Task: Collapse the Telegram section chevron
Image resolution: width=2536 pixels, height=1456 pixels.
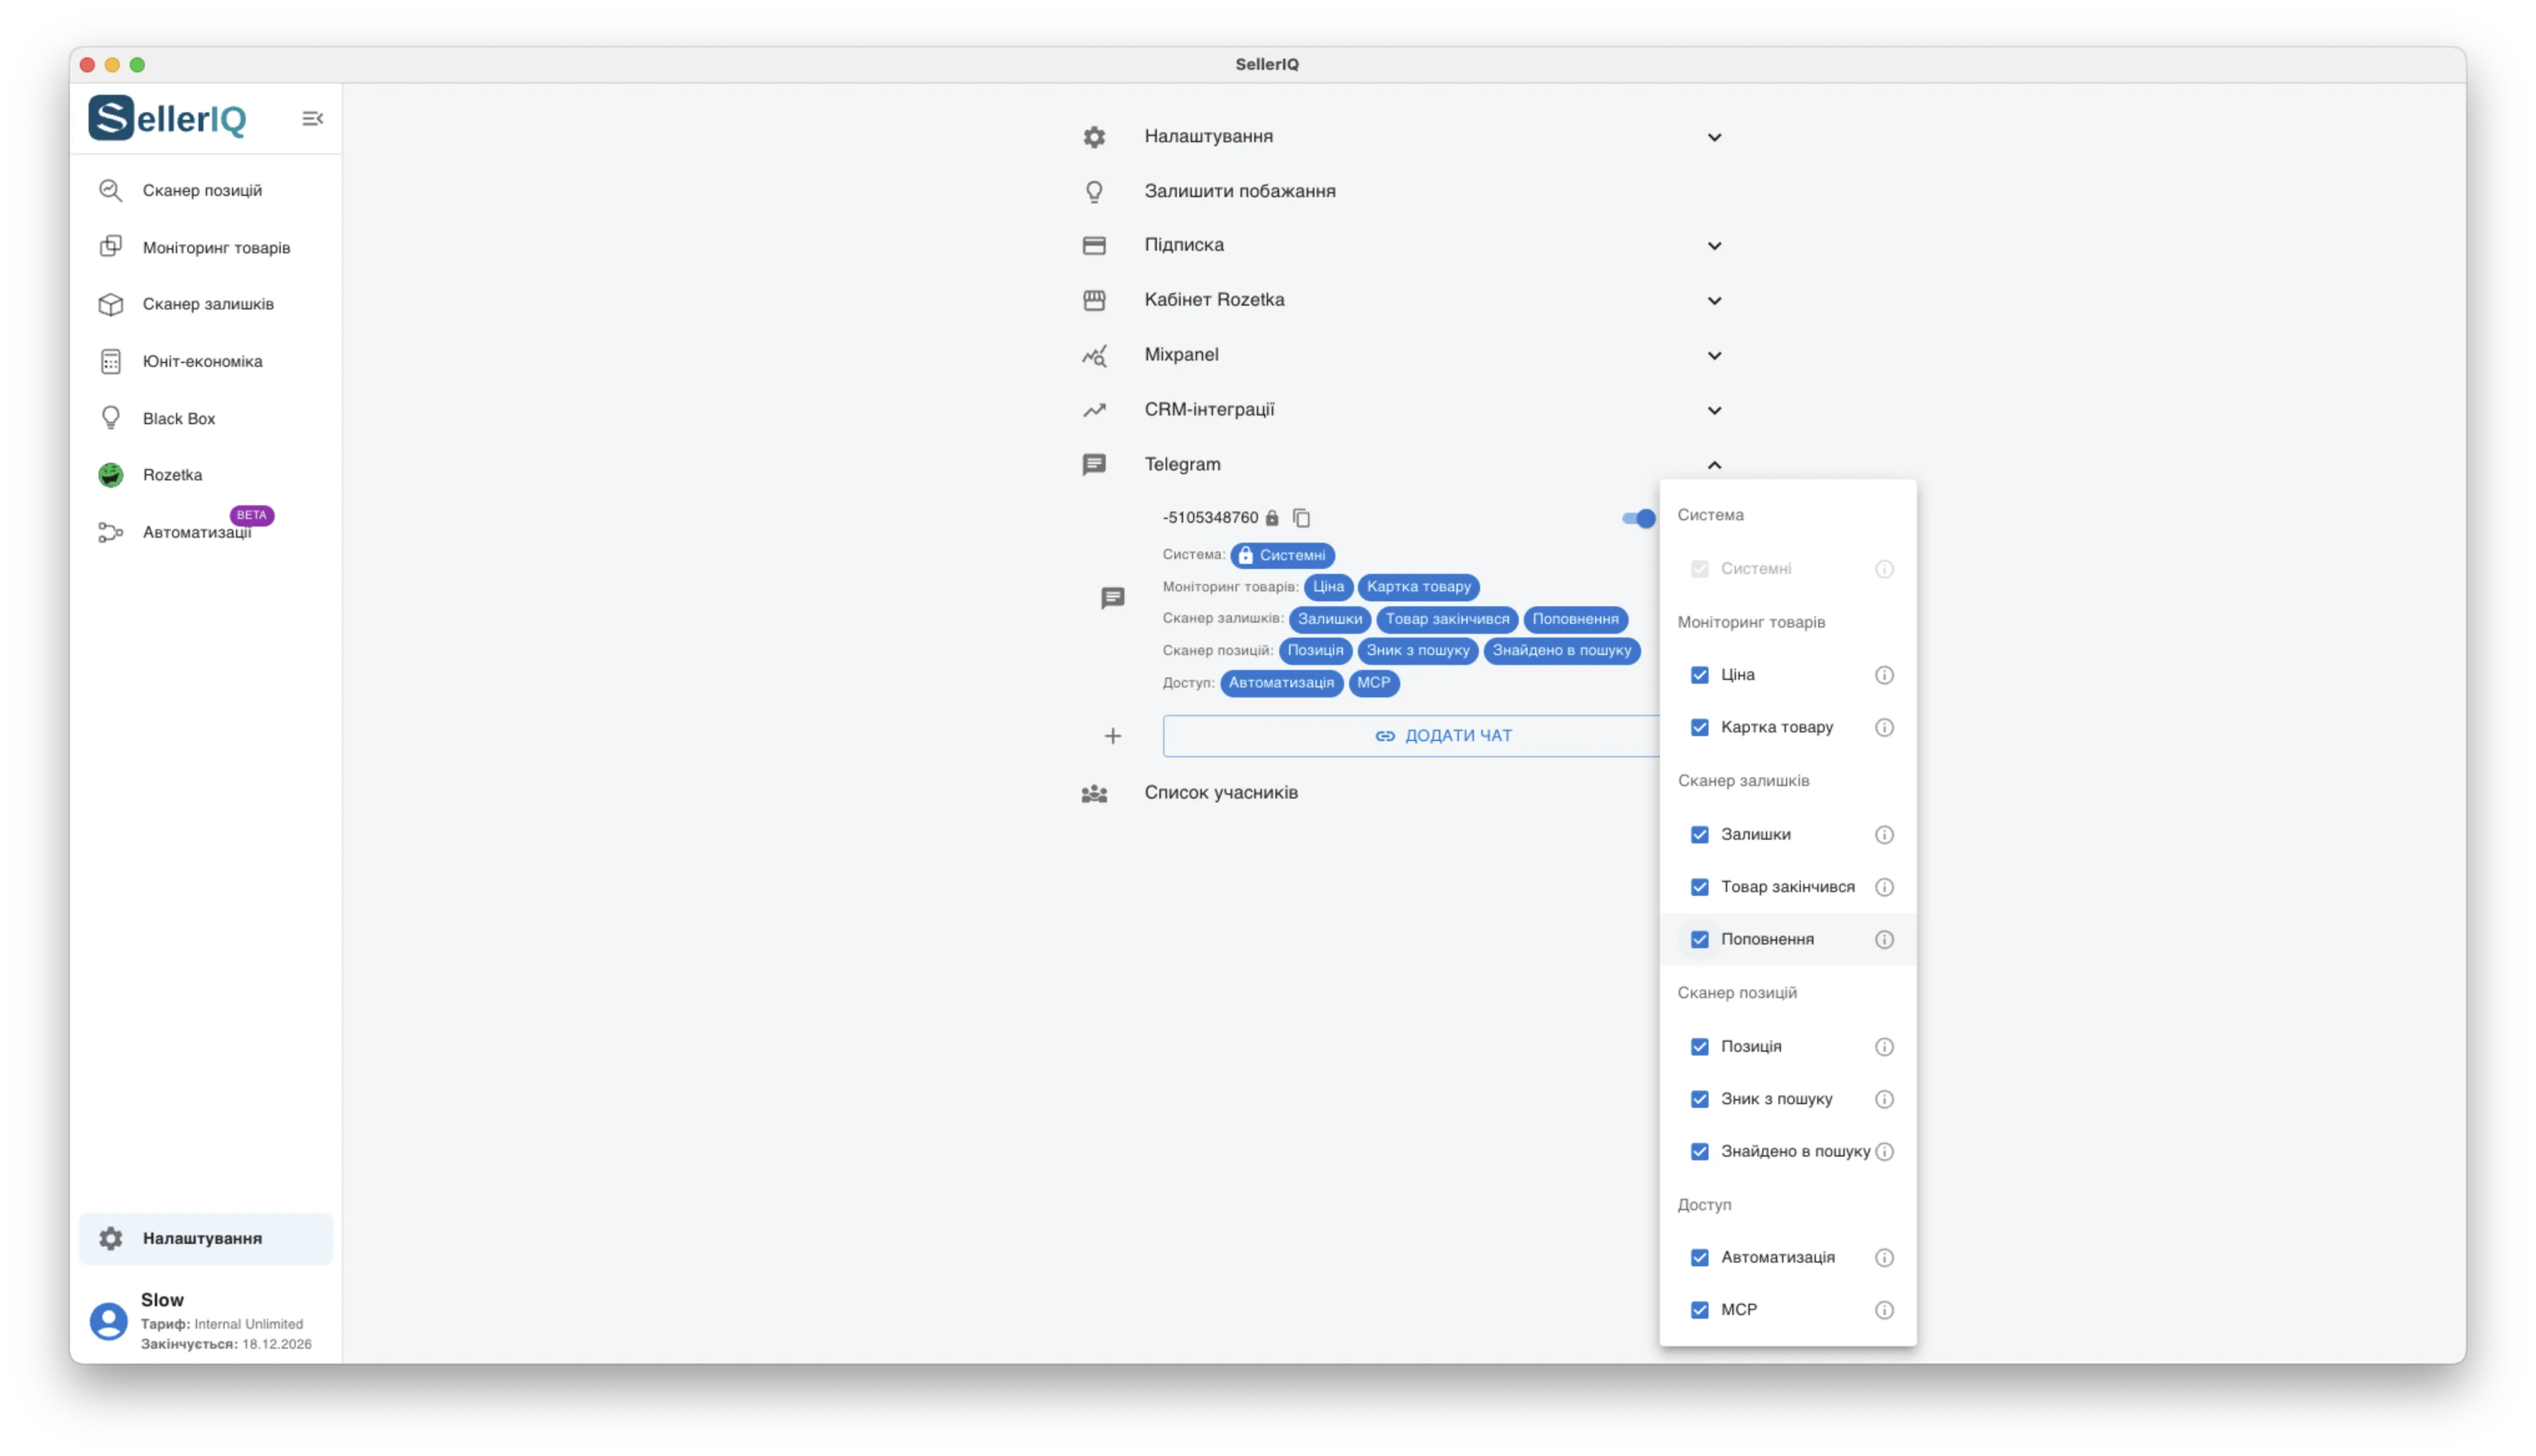Action: [1714, 465]
